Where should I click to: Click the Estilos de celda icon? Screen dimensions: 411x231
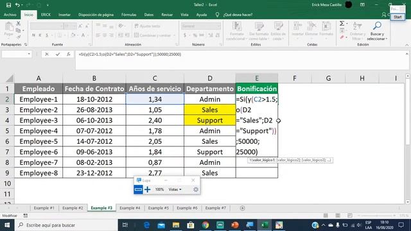pyautogui.click(x=278, y=26)
